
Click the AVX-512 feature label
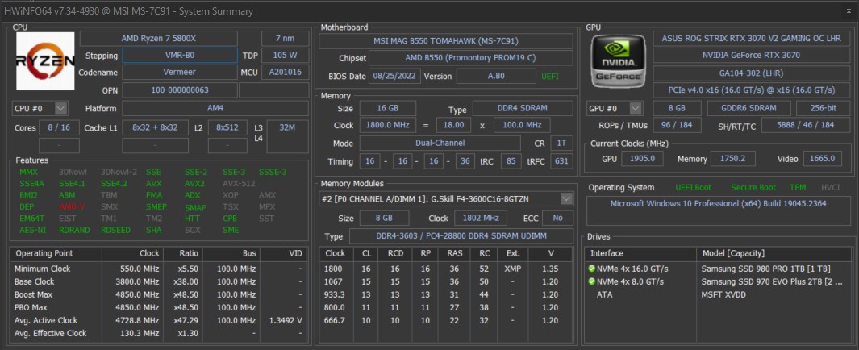(x=239, y=184)
